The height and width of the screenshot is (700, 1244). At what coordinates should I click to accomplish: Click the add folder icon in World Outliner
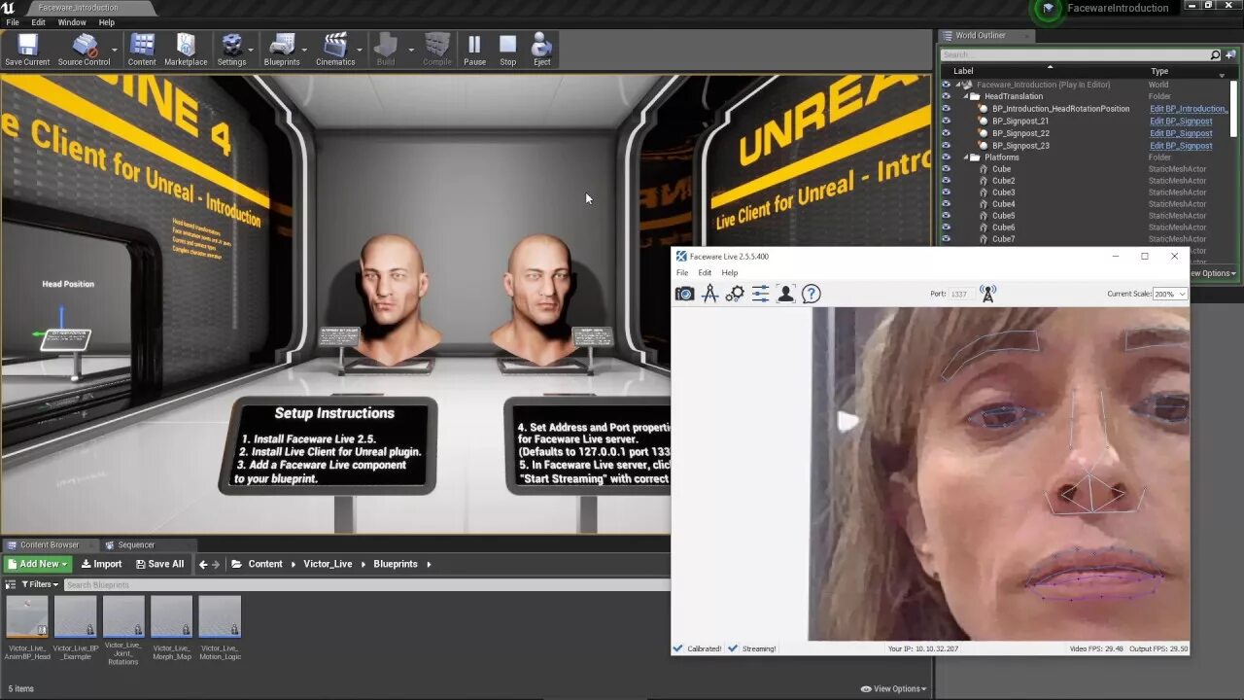click(1230, 54)
